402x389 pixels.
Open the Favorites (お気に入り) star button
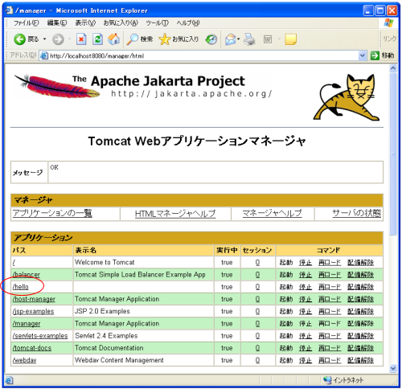178,39
